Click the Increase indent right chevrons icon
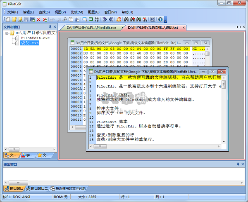248x202 pixels. (x=105, y=19)
